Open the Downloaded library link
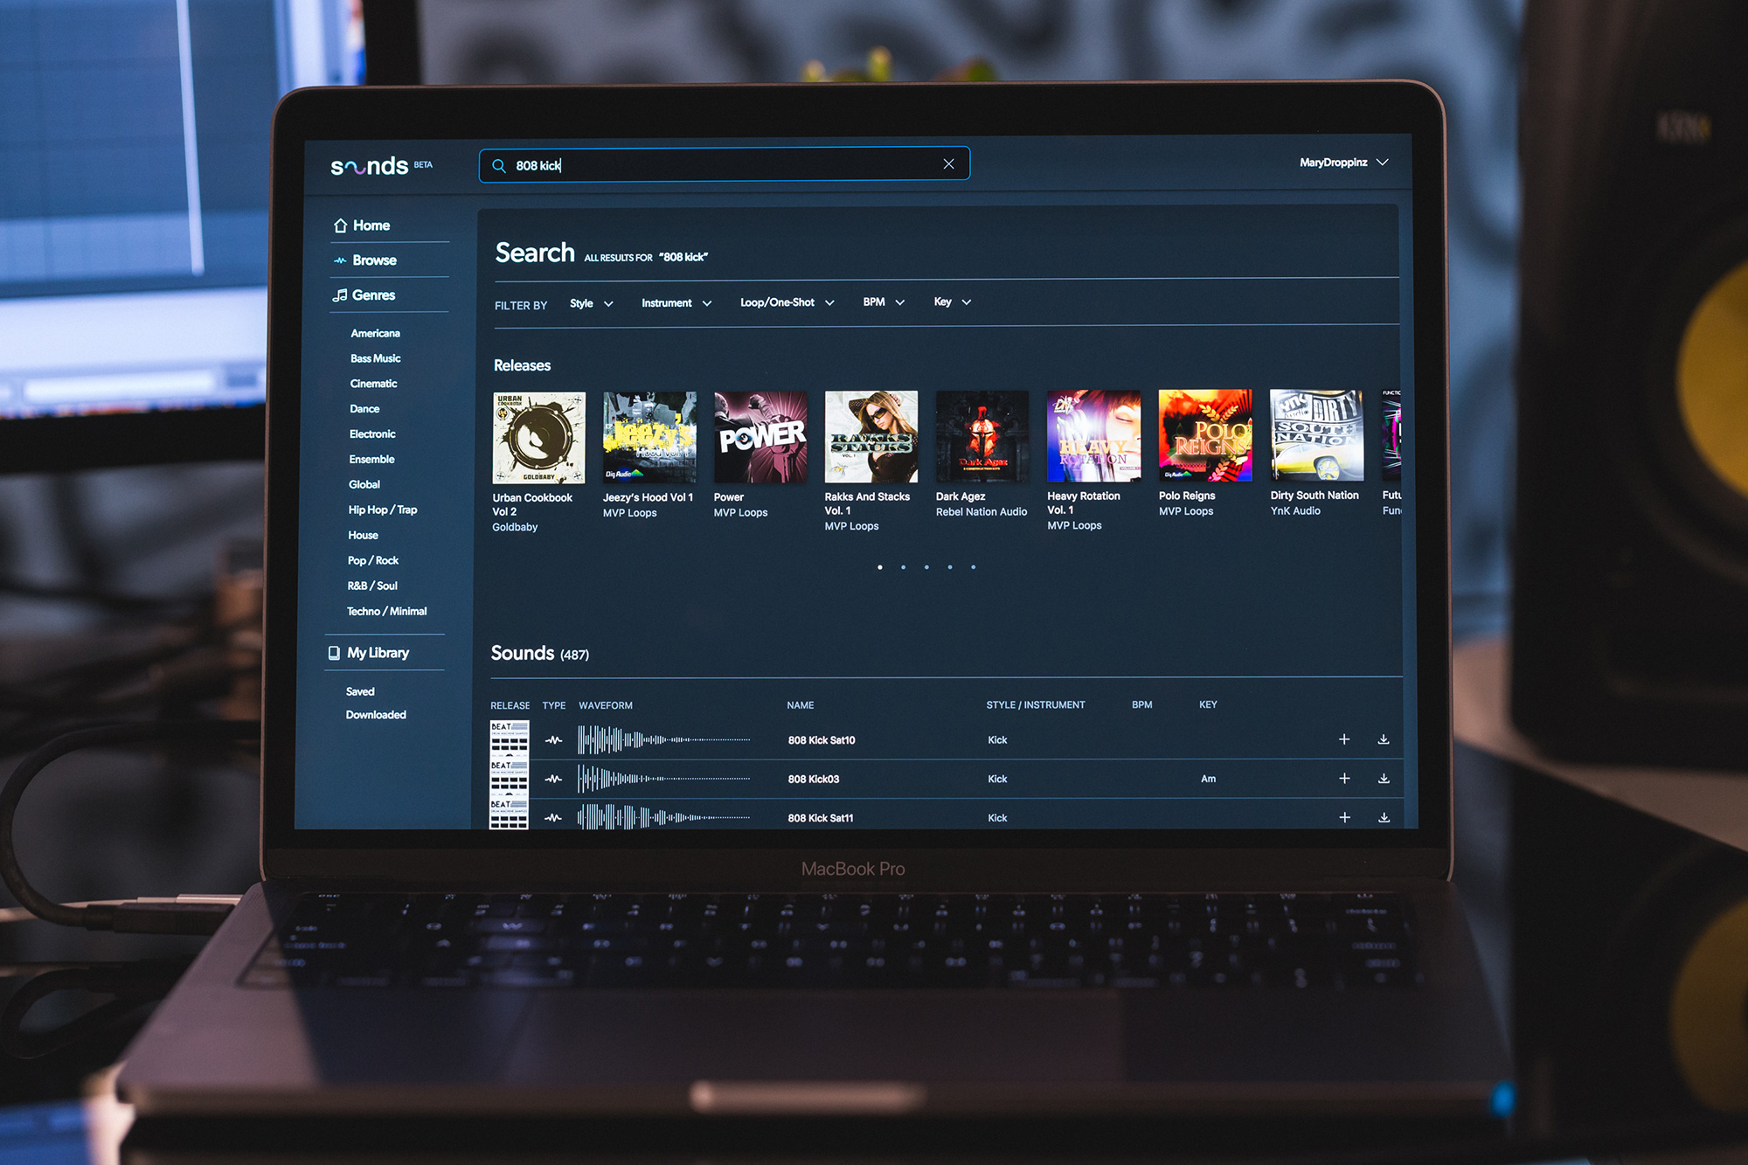Image resolution: width=1748 pixels, height=1165 pixels. click(x=376, y=715)
